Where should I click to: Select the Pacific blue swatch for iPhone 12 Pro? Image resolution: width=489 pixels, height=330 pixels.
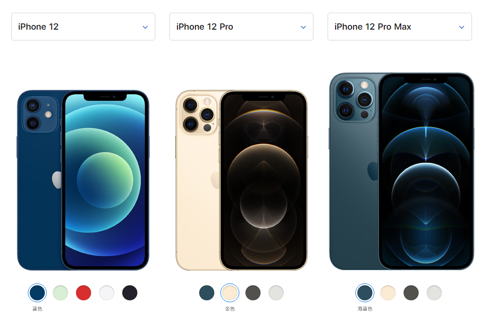pyautogui.click(x=207, y=293)
